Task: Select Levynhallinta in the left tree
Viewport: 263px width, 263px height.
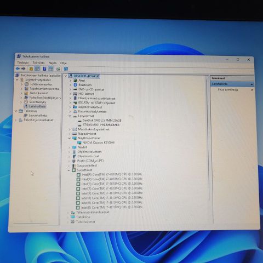Action: (x=38, y=116)
